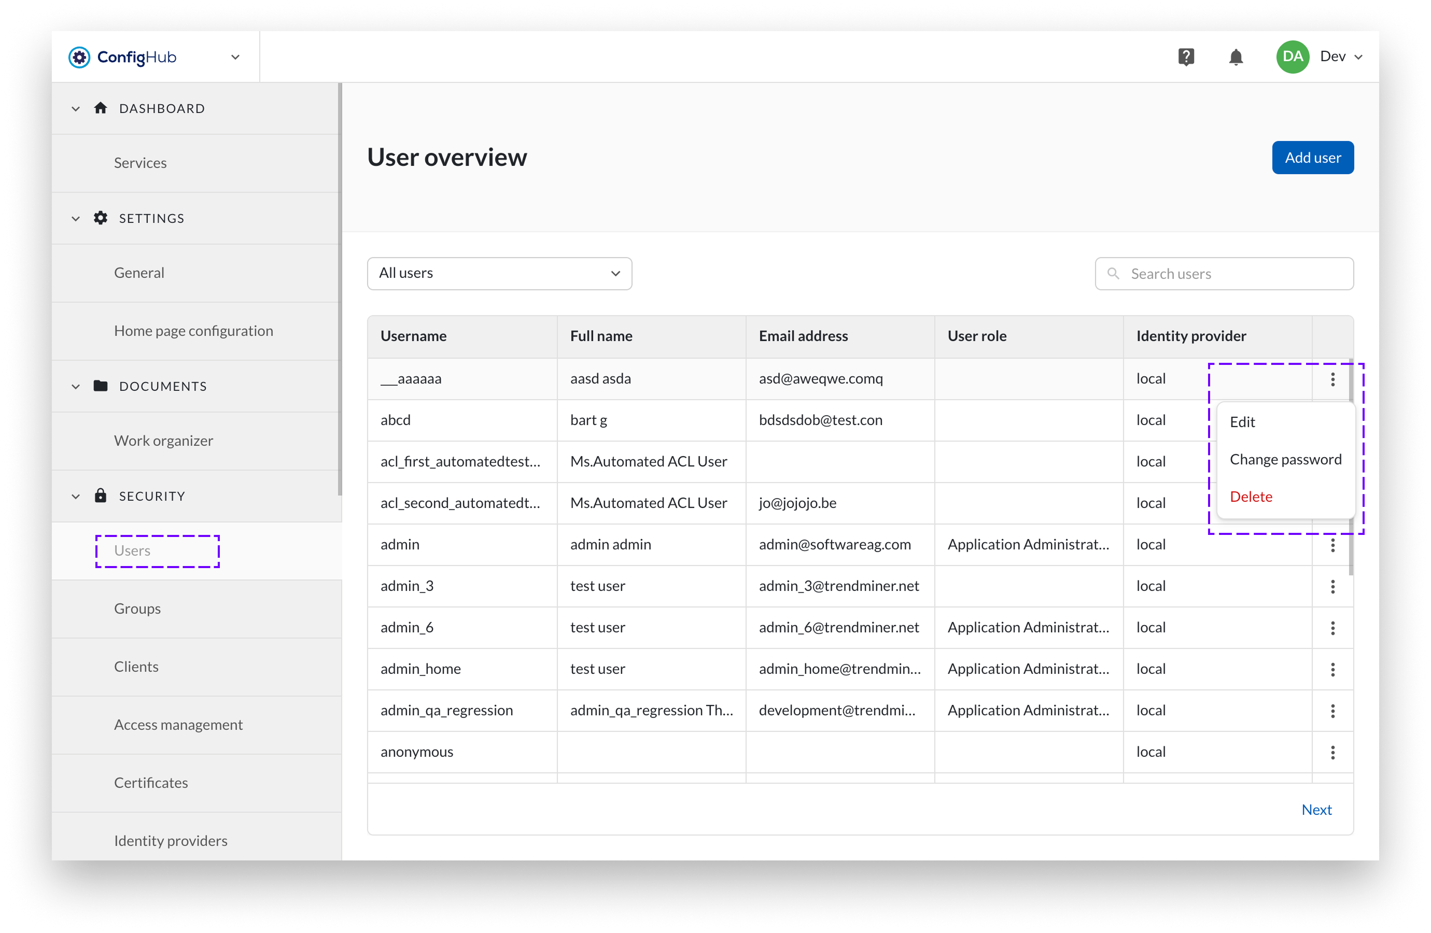Click the Documents folder icon
Screen dimensions: 1431x933
coord(101,386)
